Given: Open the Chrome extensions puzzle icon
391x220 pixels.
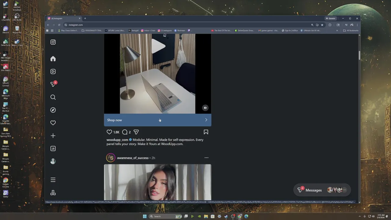Looking at the screenshot, I should click(x=330, y=25).
